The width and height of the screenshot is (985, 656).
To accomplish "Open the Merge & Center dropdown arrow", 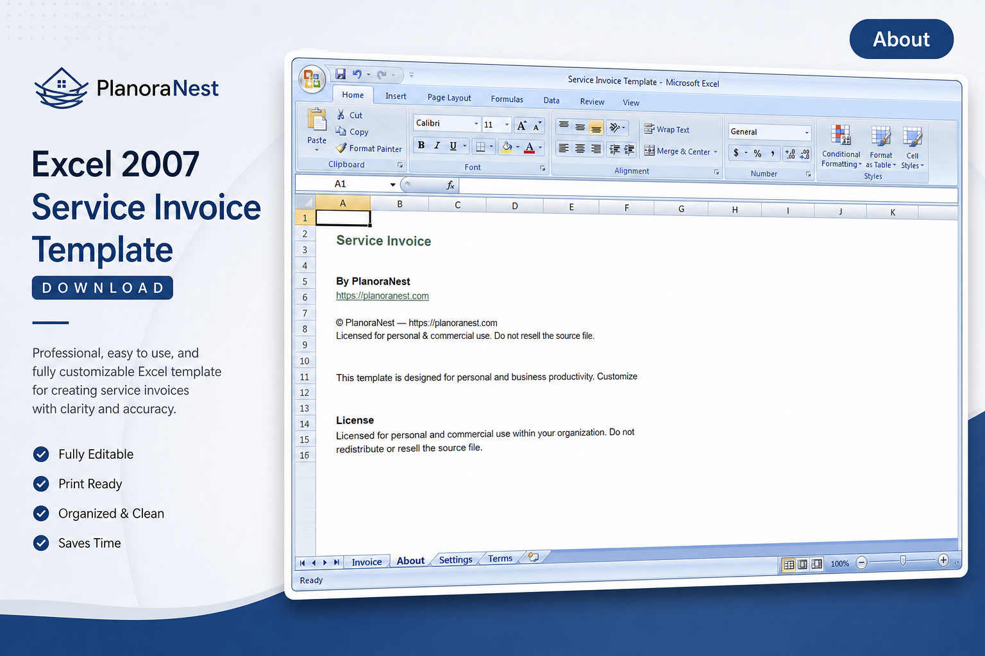I will (716, 152).
